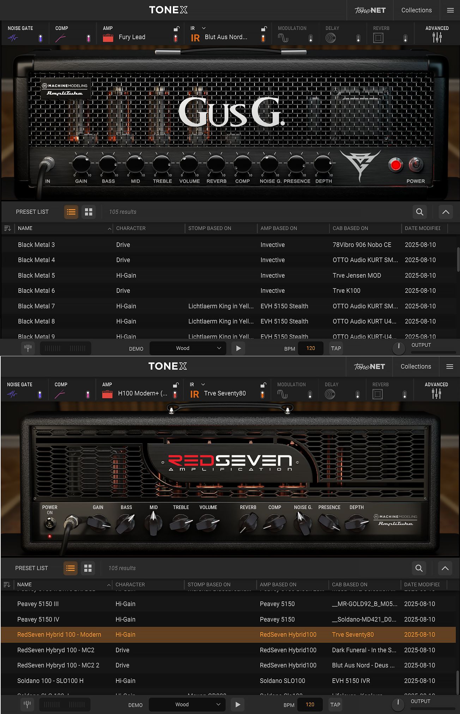This screenshot has height=714, width=460.
Task: Click the Noise Gate waveform icon in the RedSeven window
Action: (x=12, y=394)
